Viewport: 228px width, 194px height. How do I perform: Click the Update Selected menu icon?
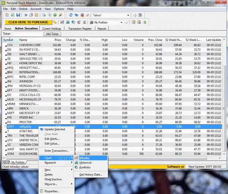(42, 129)
